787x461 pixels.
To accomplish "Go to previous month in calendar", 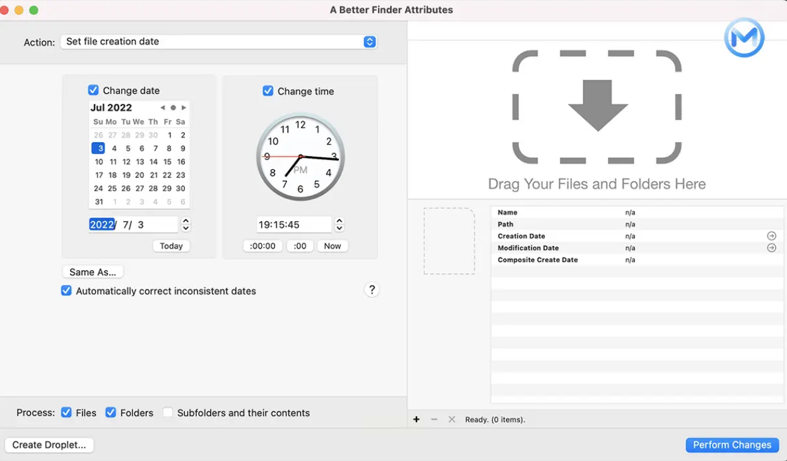I will pos(162,107).
